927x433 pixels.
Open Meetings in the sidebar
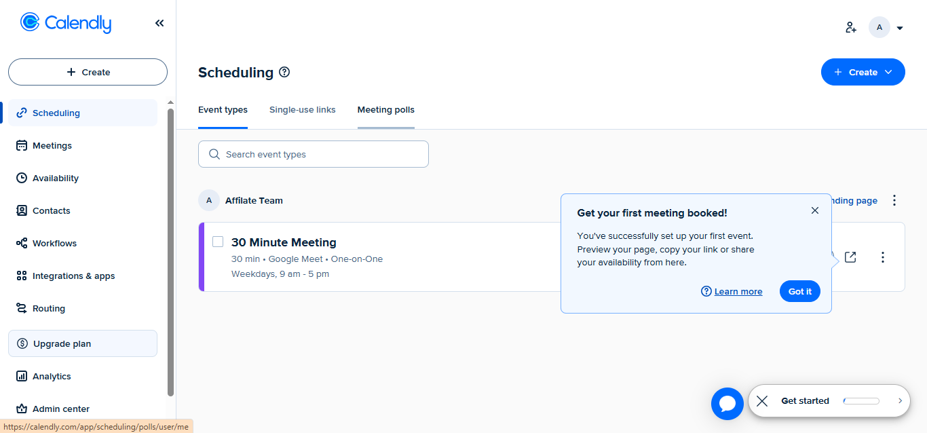point(83,145)
